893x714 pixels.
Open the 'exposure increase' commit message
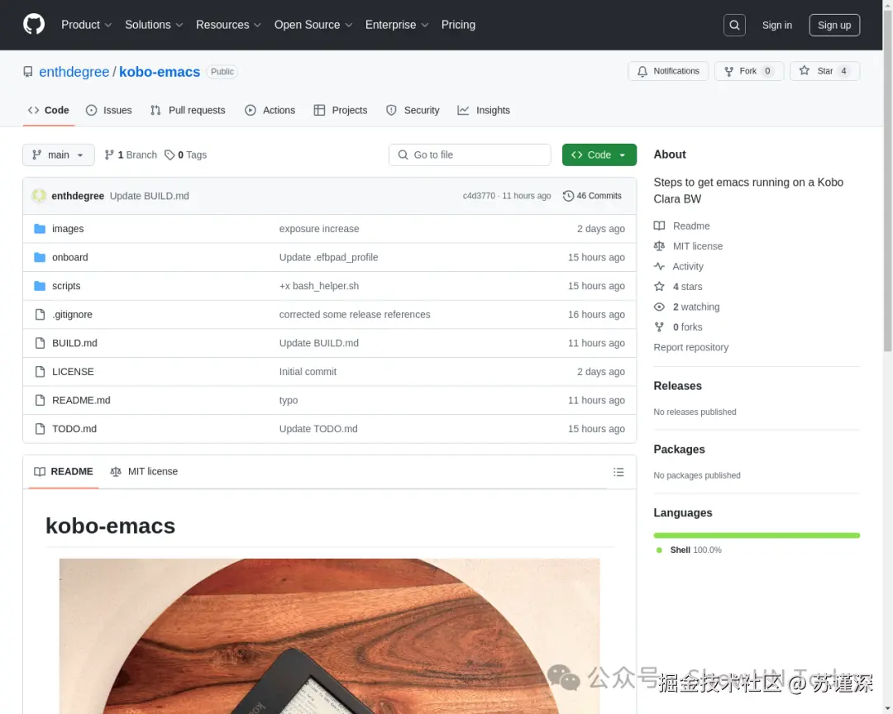(x=319, y=228)
